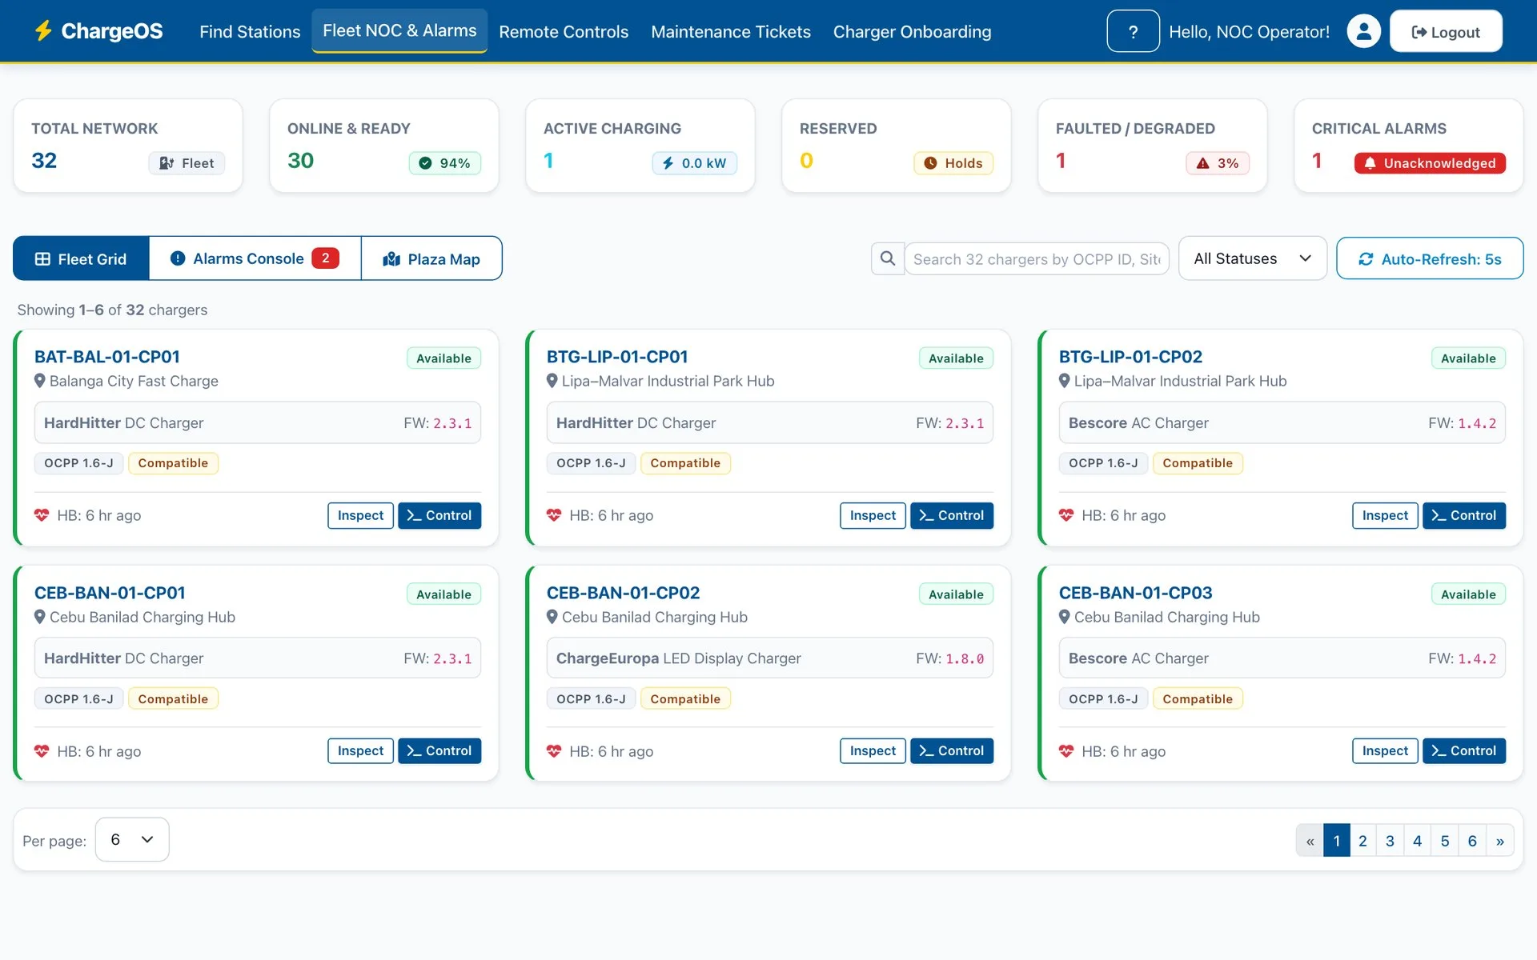1537x960 pixels.
Task: Open Control for BTG-LIP-01-CP01
Action: click(x=952, y=515)
